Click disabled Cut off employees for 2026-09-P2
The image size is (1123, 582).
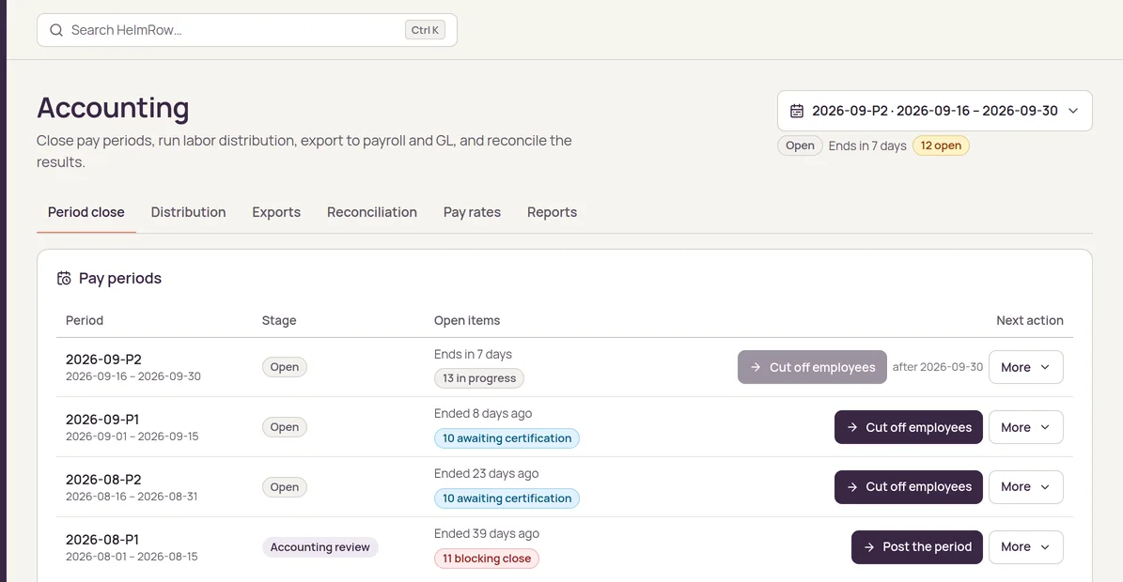(x=812, y=367)
